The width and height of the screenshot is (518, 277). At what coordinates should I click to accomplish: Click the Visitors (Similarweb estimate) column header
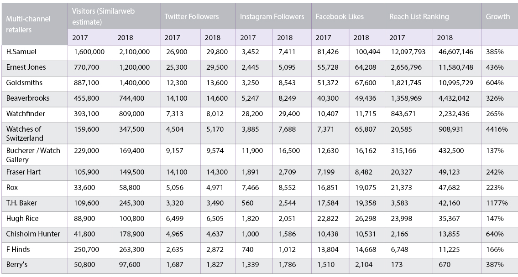tap(103, 16)
